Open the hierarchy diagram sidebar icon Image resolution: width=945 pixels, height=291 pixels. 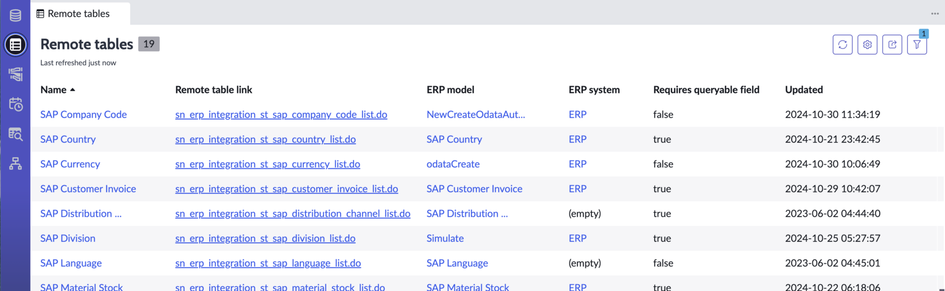coord(15,163)
